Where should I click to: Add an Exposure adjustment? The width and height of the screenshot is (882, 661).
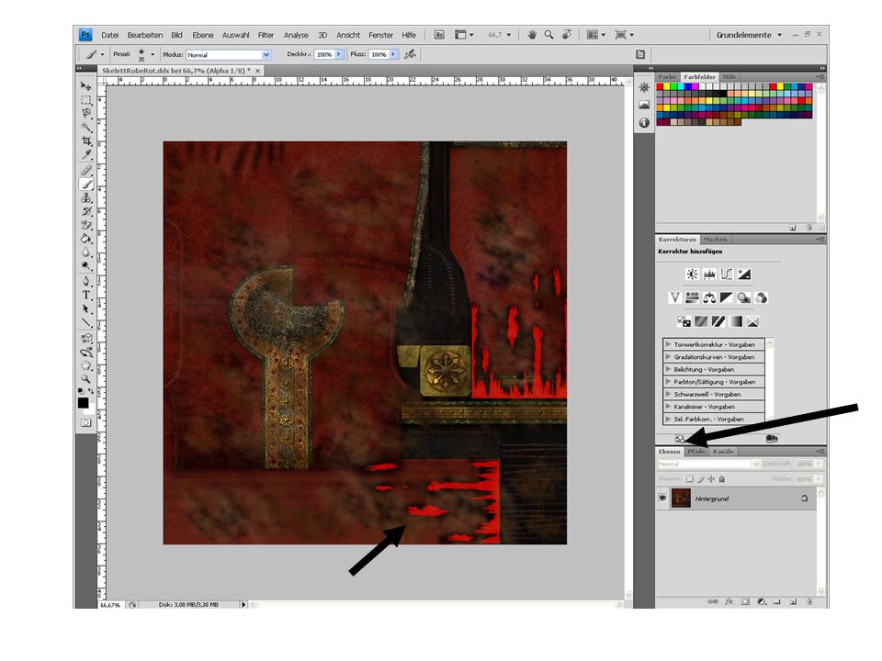[x=744, y=274]
